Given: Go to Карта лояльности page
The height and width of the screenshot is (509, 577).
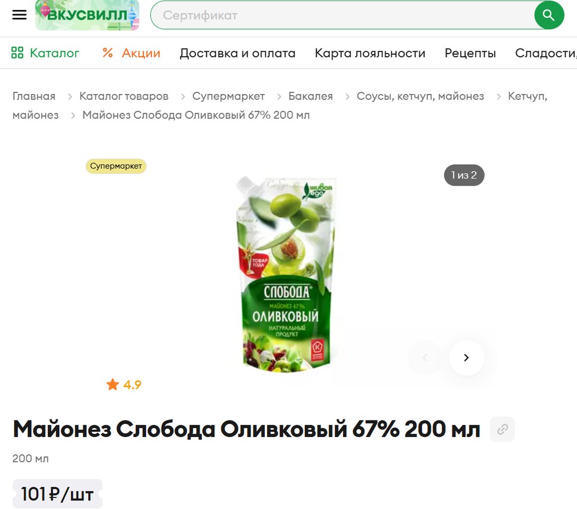Looking at the screenshot, I should point(370,53).
